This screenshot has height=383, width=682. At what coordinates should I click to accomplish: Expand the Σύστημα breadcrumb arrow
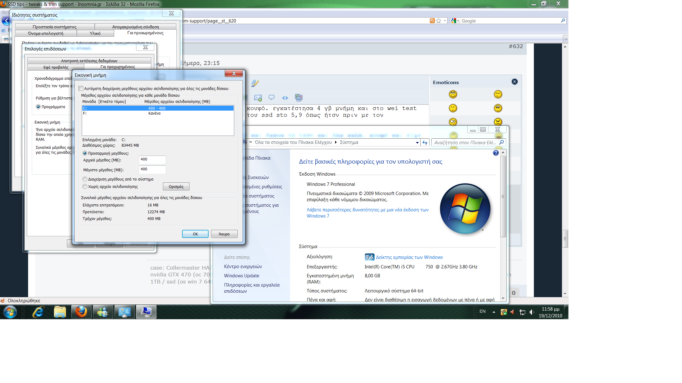(336, 142)
